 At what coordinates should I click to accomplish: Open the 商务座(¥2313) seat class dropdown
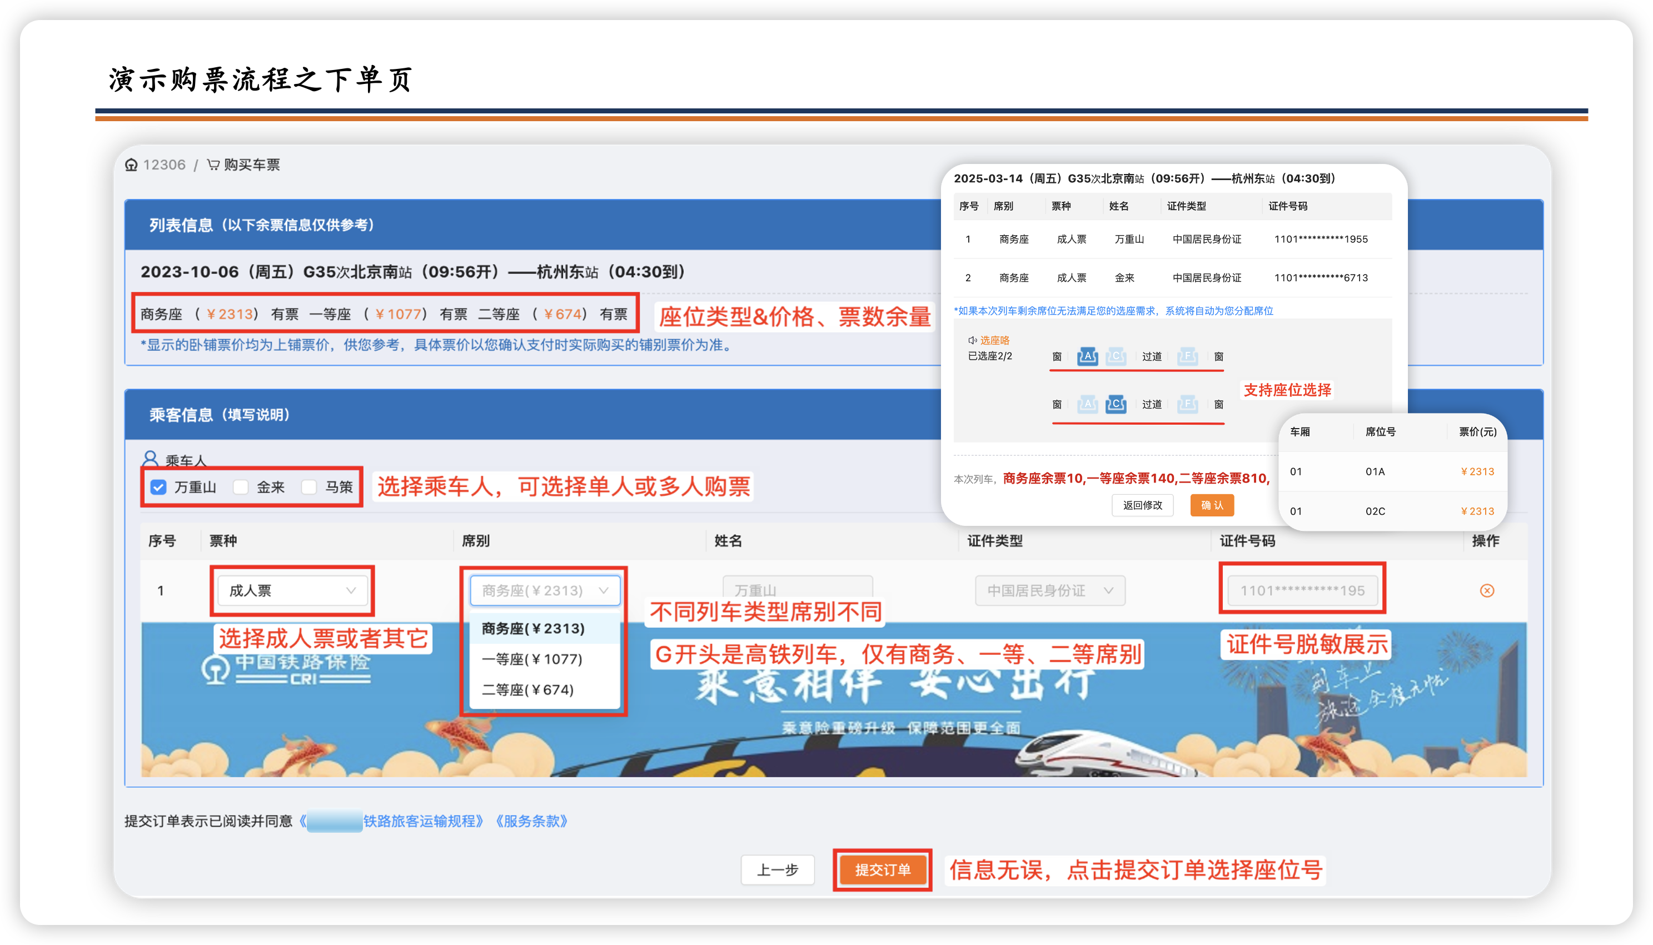coord(545,590)
